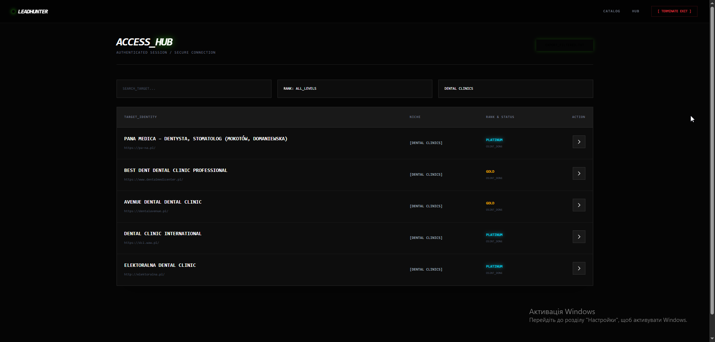Focus the SEARCH_TARGET input field
Viewport: 715px width, 342px height.
point(194,89)
